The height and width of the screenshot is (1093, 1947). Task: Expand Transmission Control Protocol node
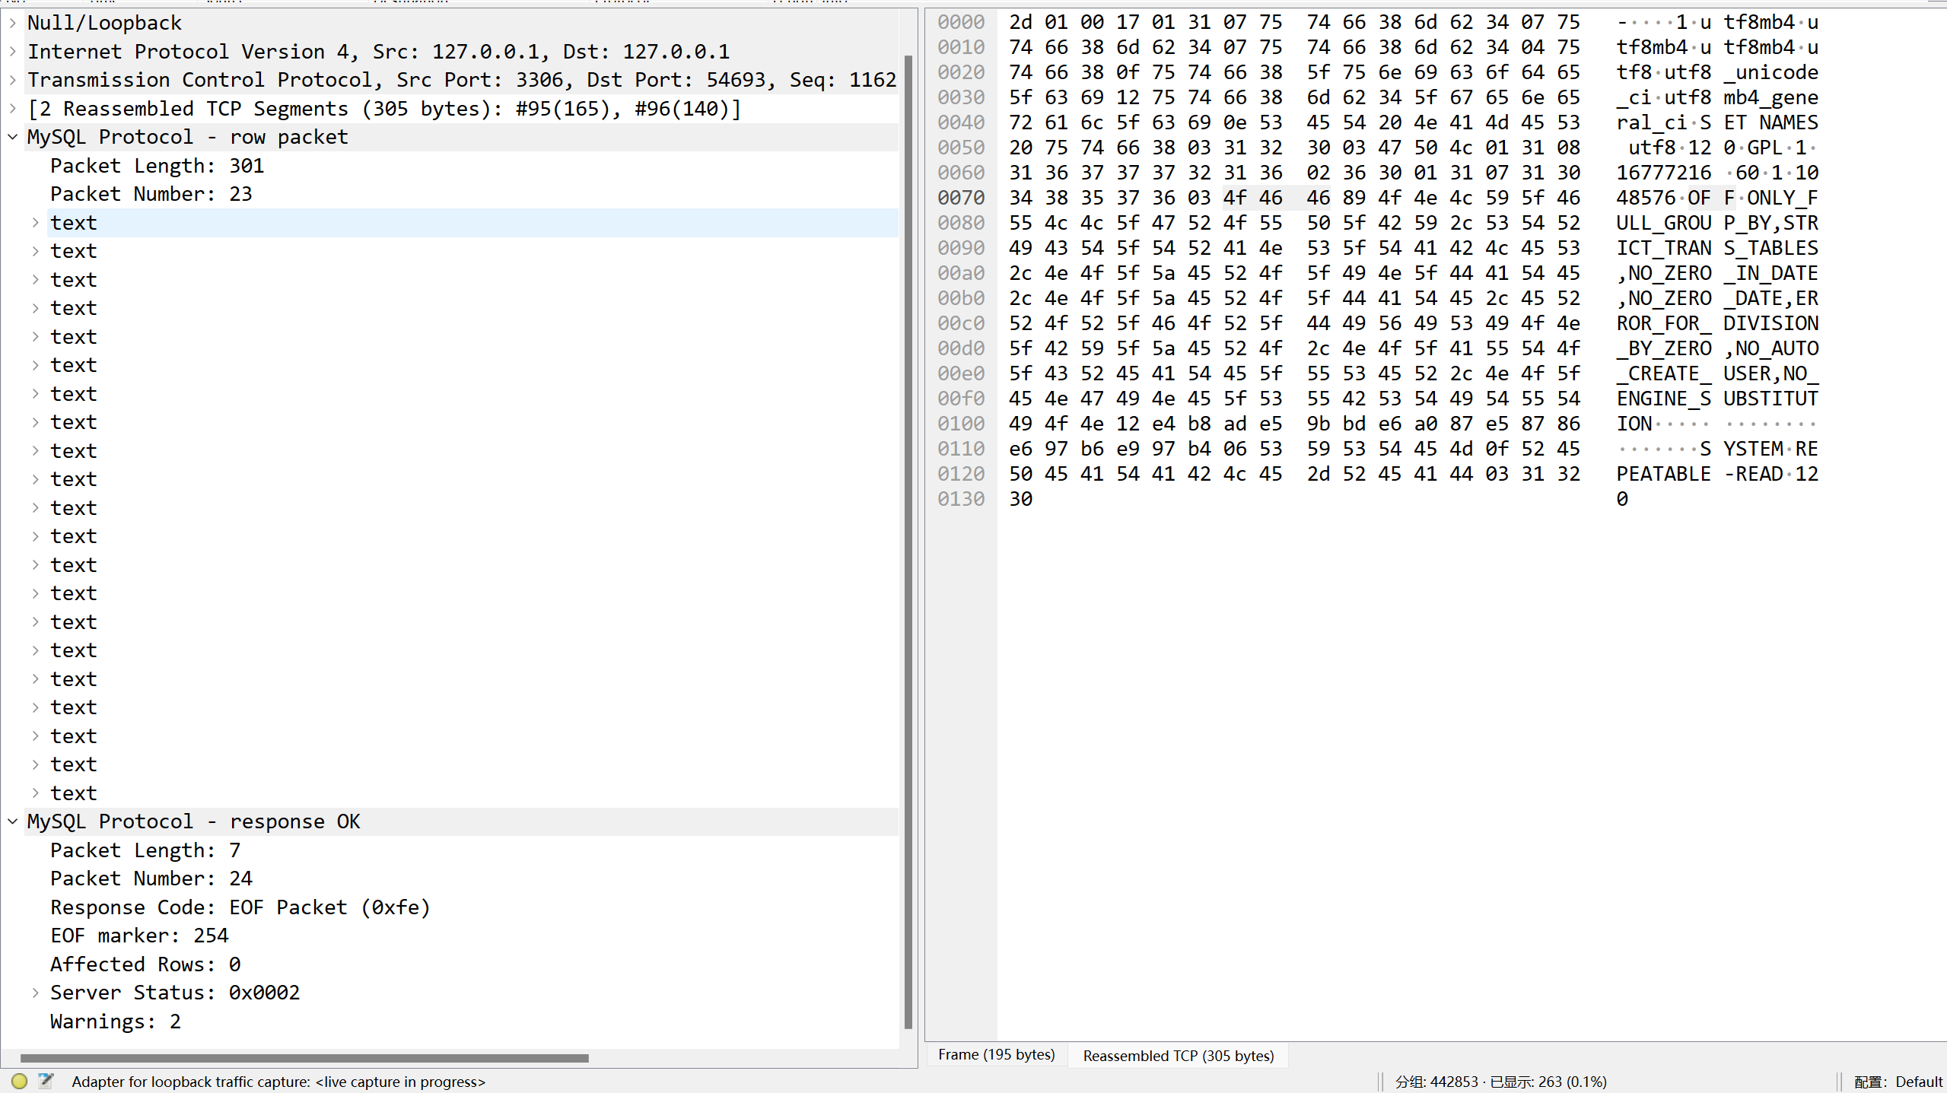point(12,80)
